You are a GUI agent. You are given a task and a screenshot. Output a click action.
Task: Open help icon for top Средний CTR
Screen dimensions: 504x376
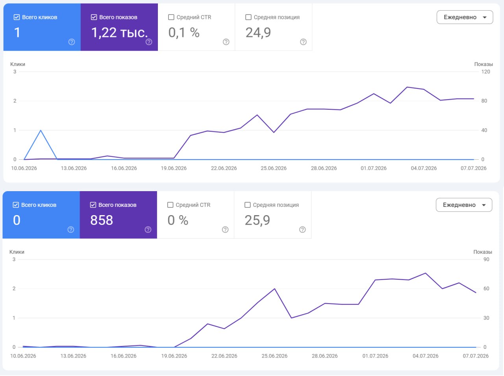pyautogui.click(x=226, y=42)
